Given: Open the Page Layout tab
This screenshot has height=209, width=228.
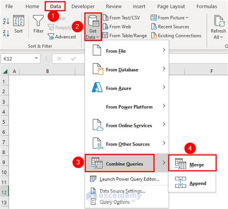Looking at the screenshot, I should (x=171, y=6).
